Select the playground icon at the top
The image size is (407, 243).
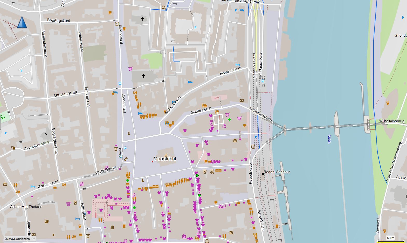tap(163, 8)
